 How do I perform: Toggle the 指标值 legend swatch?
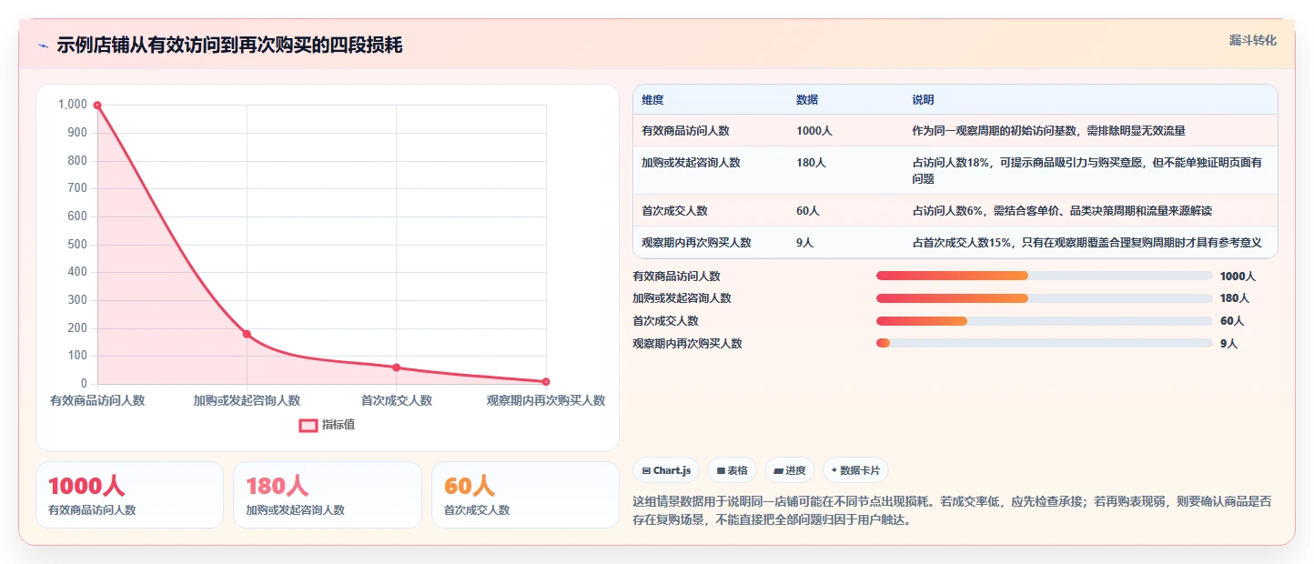[x=308, y=425]
